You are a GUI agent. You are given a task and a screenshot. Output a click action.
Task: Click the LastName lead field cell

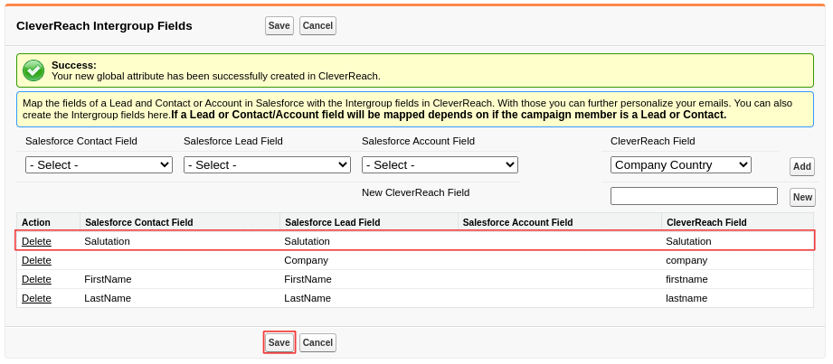click(x=308, y=298)
